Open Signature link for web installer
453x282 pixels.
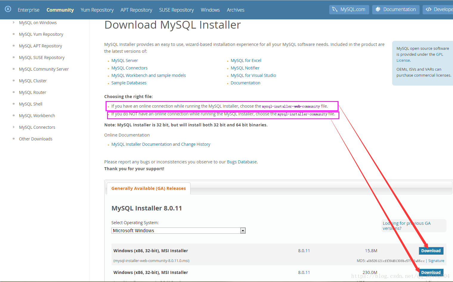click(x=436, y=261)
